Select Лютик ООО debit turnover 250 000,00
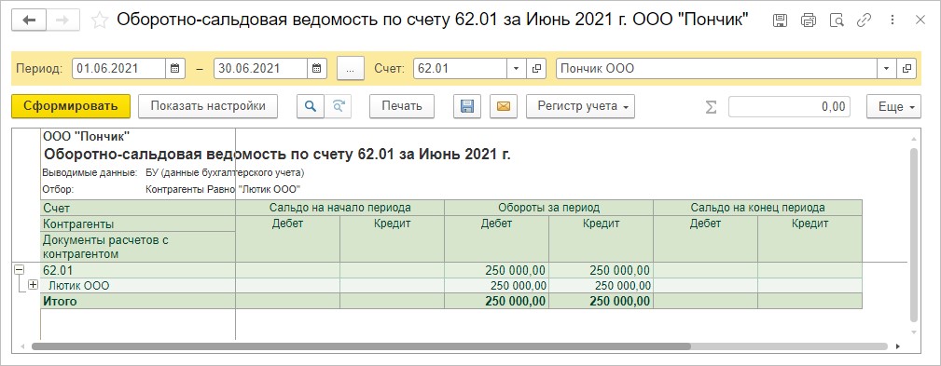This screenshot has height=366, width=941. [496, 286]
